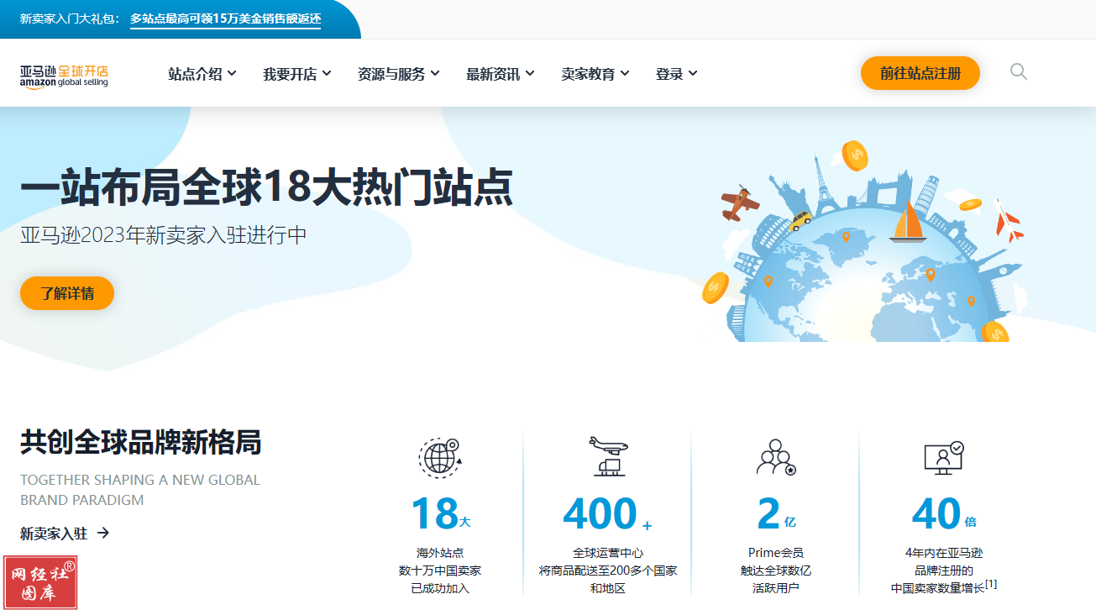
Task: Click the 共创全球品牌新格局 heading
Action: [x=141, y=441]
